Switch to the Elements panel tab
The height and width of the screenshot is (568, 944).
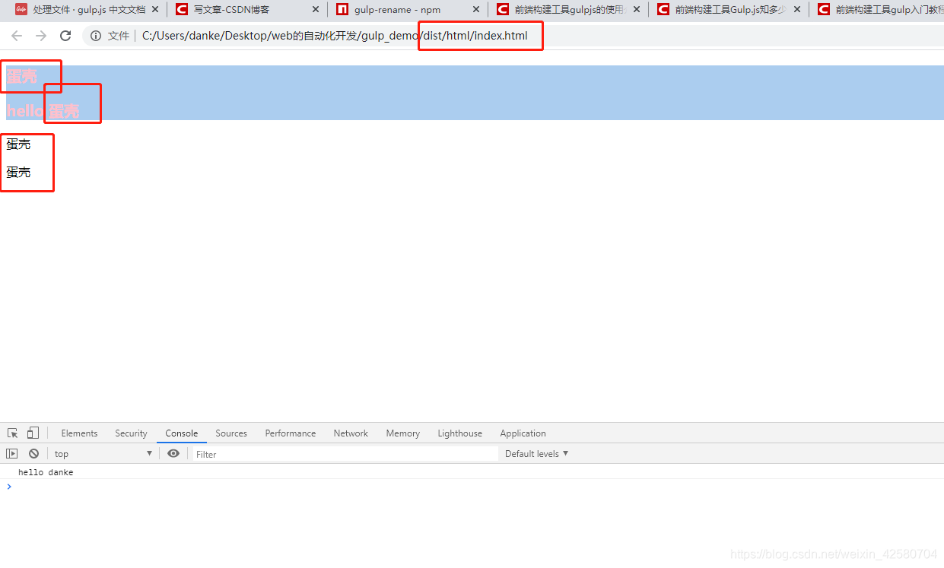pos(79,433)
